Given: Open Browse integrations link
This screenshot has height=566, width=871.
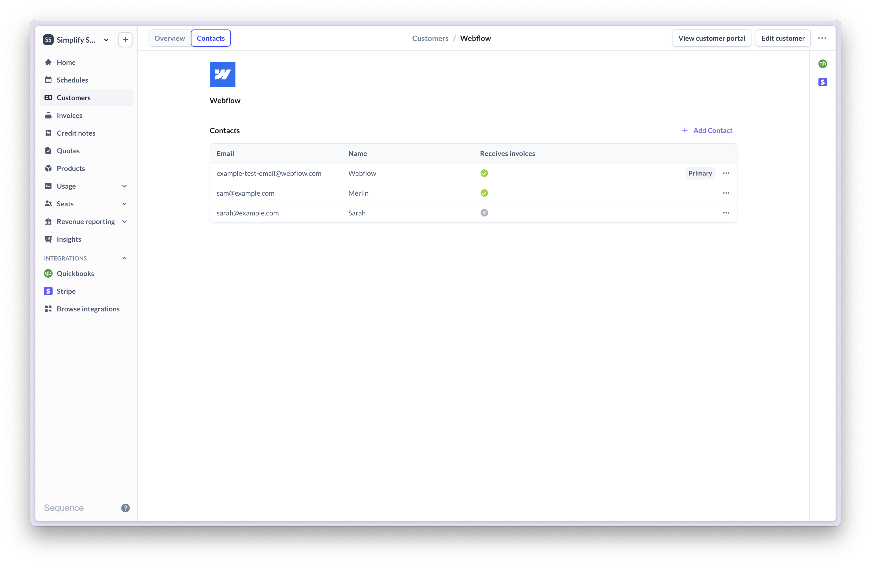Looking at the screenshot, I should point(86,309).
